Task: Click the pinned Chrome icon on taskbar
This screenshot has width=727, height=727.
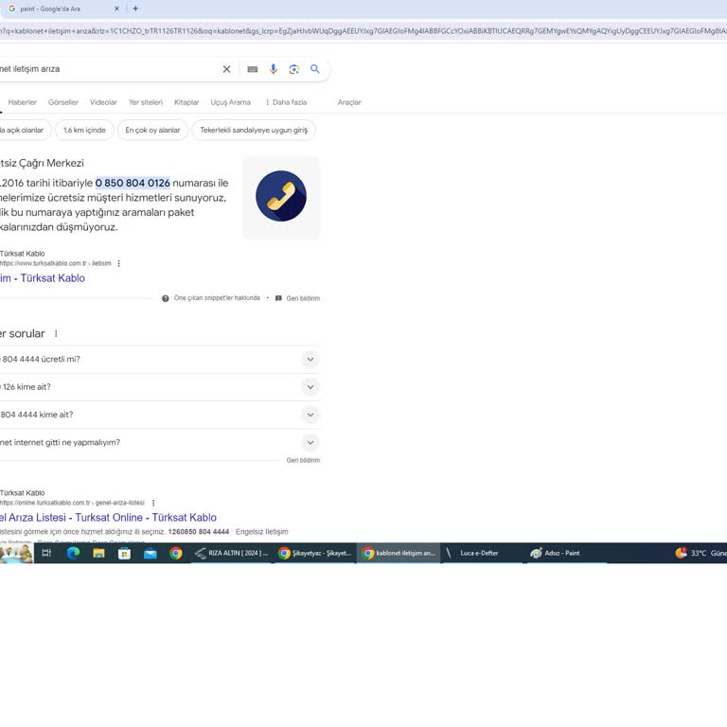Action: coord(176,553)
